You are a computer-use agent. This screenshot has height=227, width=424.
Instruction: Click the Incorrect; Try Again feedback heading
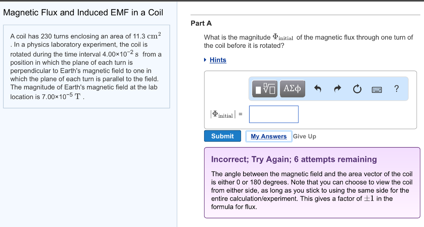[x=294, y=159]
